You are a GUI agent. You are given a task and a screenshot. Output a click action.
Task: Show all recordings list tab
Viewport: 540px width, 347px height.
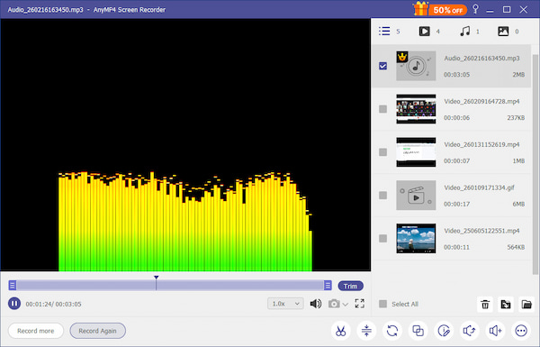384,32
